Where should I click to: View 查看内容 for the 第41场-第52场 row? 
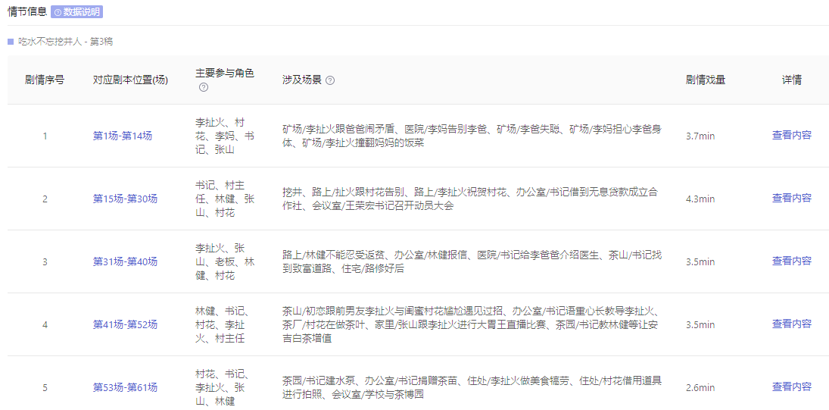tap(791, 324)
